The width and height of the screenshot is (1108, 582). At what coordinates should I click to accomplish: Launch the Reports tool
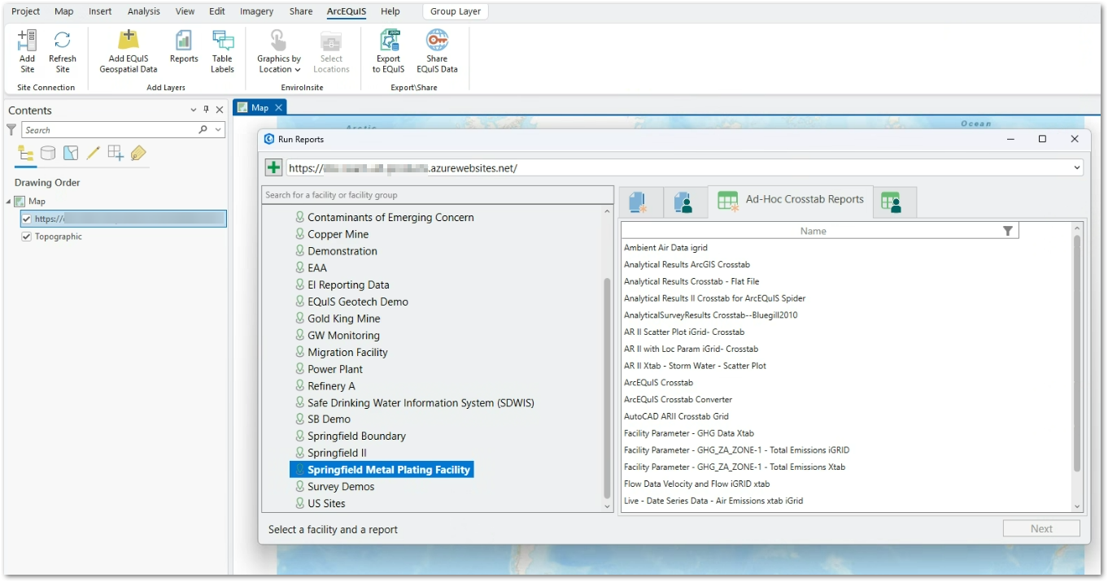pos(183,50)
